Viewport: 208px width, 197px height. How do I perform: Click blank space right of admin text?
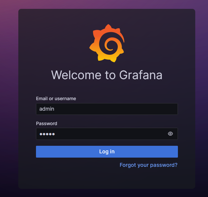[115, 109]
